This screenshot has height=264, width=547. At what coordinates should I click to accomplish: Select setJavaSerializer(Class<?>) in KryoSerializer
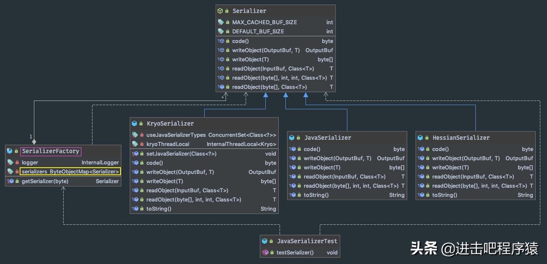pyautogui.click(x=181, y=153)
